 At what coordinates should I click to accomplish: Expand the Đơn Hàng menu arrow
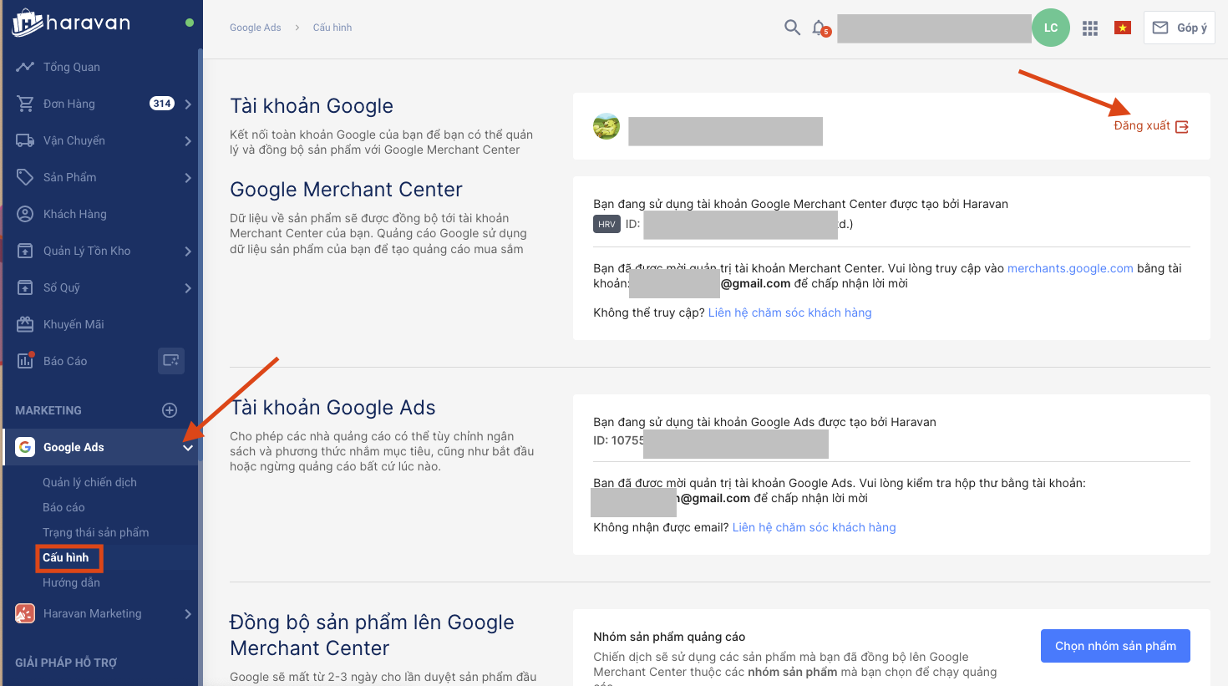(188, 104)
